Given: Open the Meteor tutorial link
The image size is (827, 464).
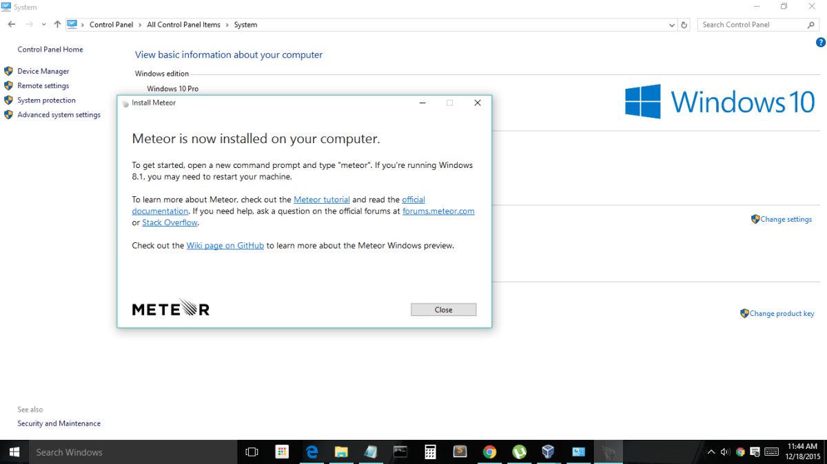Looking at the screenshot, I should pyautogui.click(x=322, y=200).
